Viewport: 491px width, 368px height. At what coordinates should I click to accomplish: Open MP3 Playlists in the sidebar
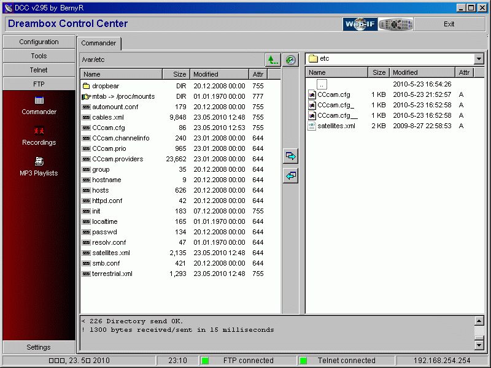pos(39,167)
